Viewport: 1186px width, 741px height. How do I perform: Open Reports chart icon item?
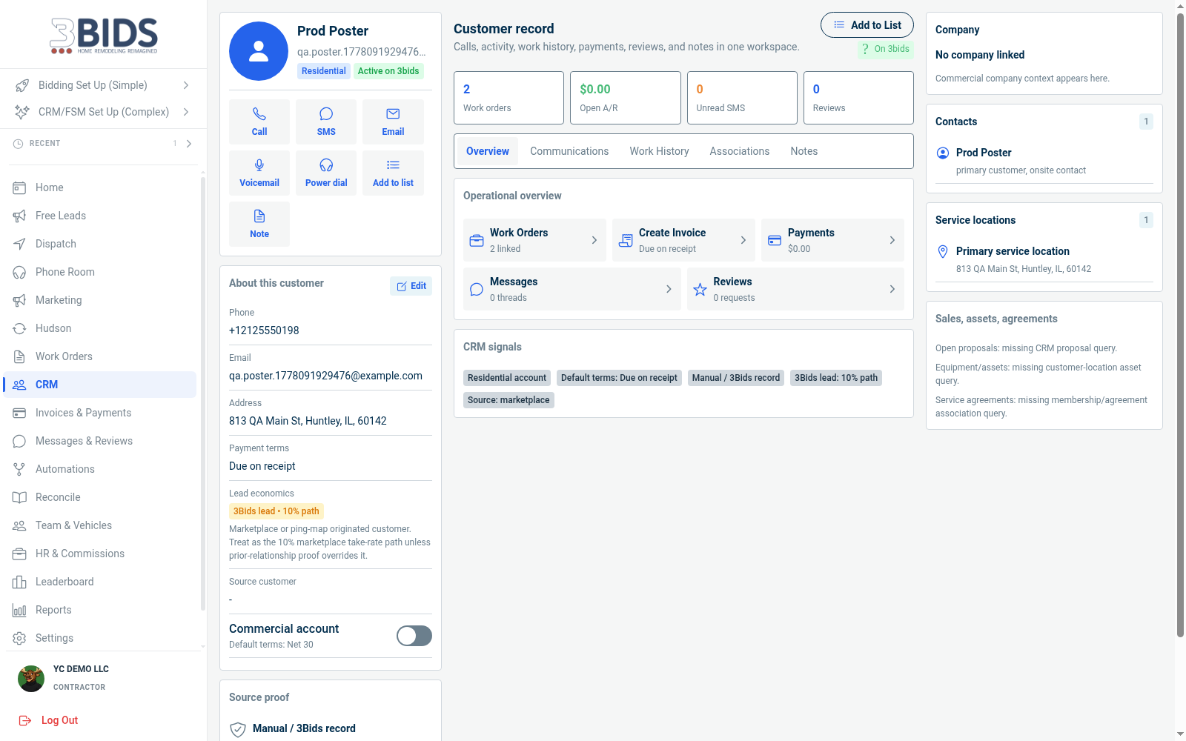pyautogui.click(x=100, y=610)
